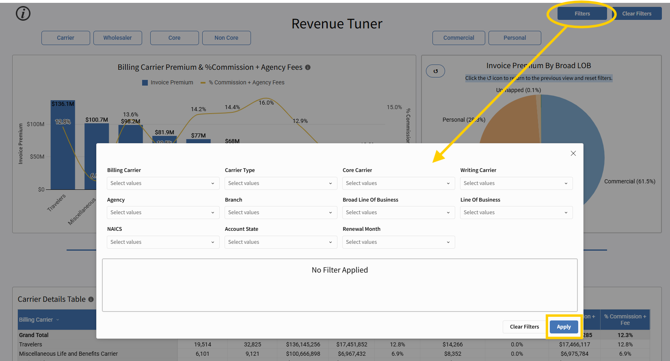
Task: Open the Renewal Month dropdown
Action: pos(398,242)
